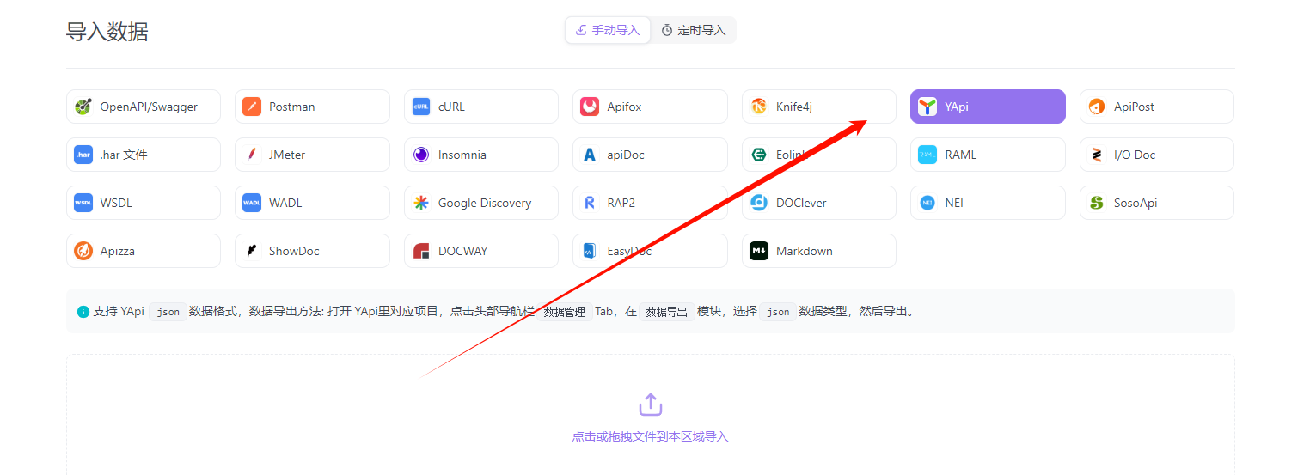Select the 'Insomnia' import format label
The image size is (1316, 475).
pos(462,155)
